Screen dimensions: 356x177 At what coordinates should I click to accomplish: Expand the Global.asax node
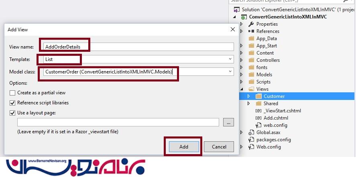click(241, 132)
